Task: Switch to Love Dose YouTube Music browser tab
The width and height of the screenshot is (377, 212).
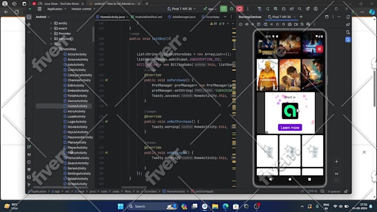Action: (59, 4)
